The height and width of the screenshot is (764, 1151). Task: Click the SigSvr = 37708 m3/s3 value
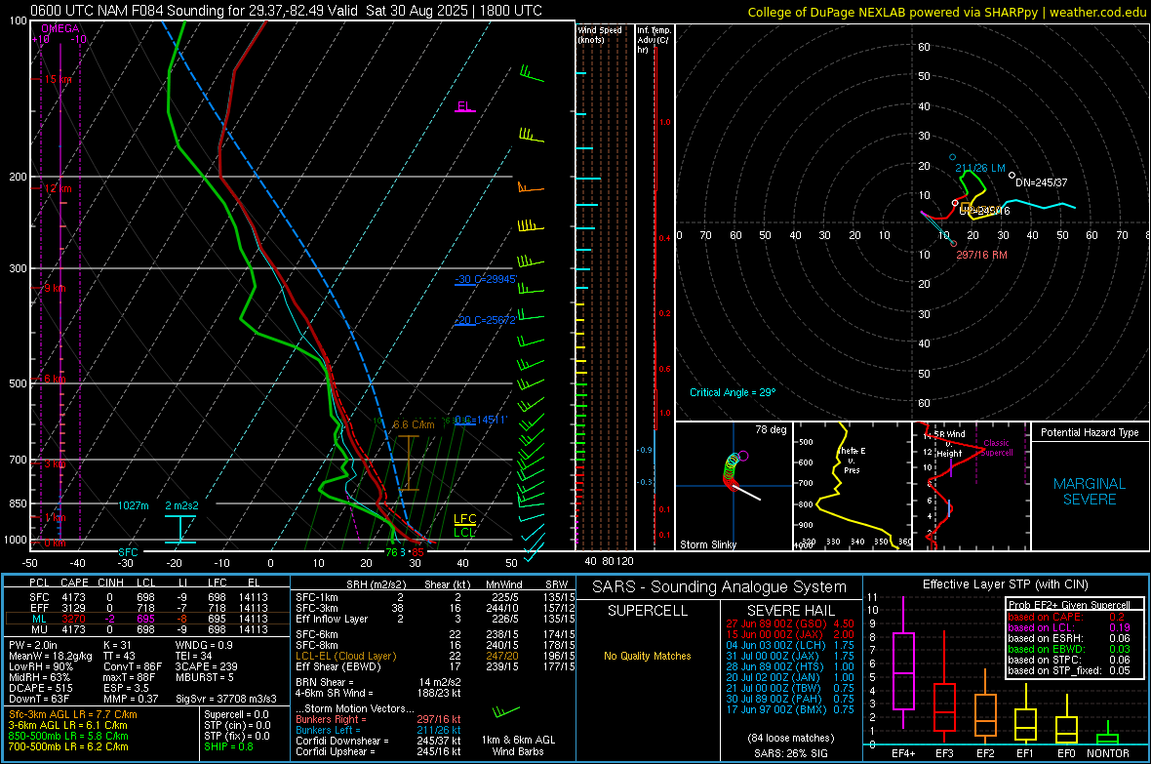point(226,699)
